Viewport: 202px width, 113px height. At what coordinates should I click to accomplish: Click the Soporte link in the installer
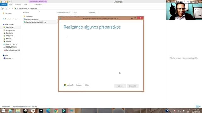click(79, 85)
